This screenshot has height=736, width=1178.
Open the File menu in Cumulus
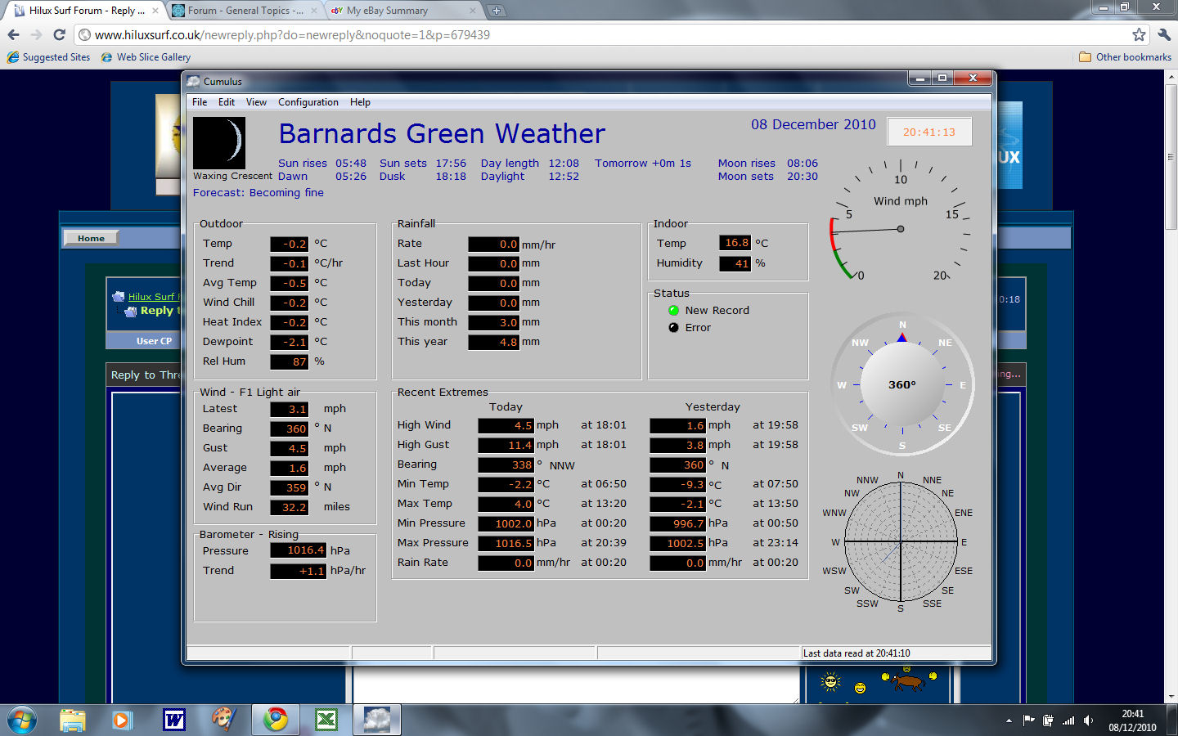pyautogui.click(x=200, y=102)
